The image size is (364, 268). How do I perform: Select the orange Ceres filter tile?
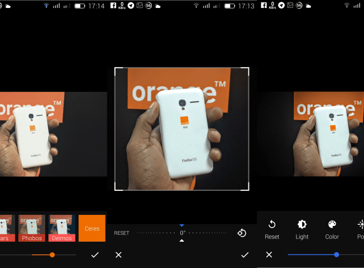point(92,228)
